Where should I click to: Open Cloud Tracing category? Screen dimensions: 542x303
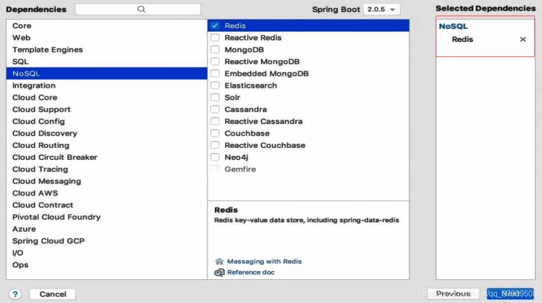107,169
